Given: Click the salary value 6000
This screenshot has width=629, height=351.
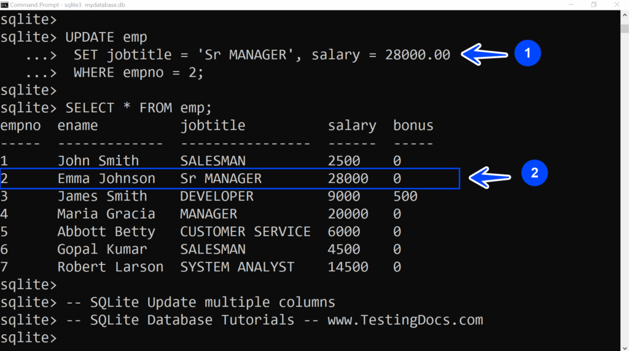Looking at the screenshot, I should 344,231.
